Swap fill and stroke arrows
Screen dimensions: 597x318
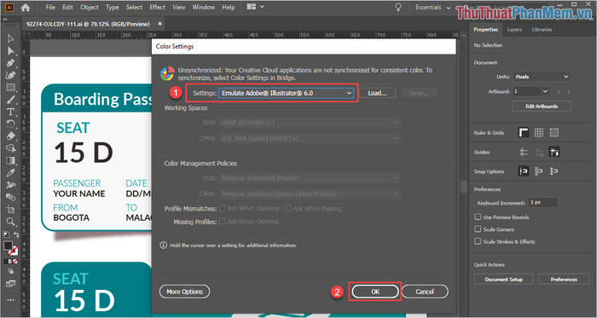point(16,234)
